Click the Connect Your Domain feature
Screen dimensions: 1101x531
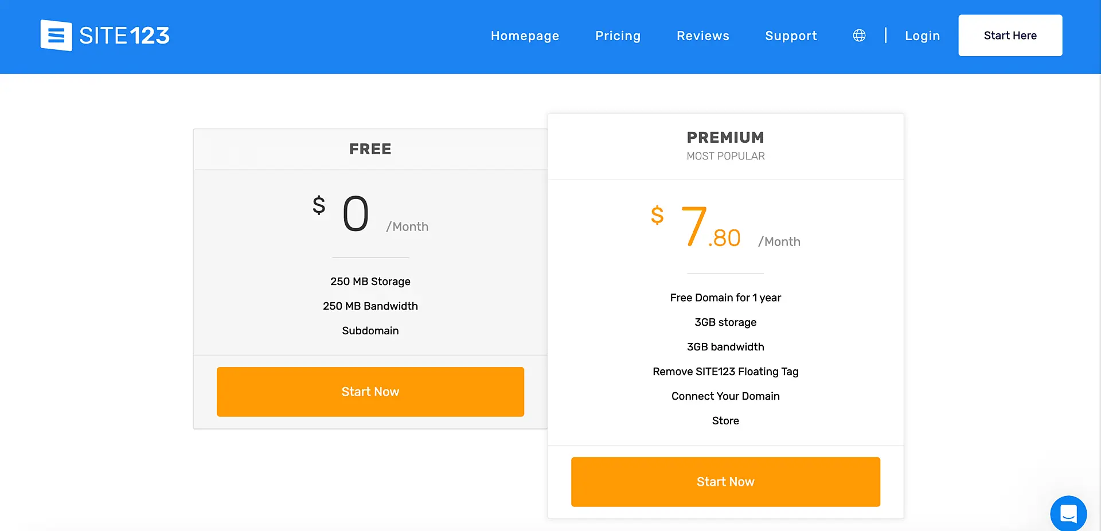(725, 396)
